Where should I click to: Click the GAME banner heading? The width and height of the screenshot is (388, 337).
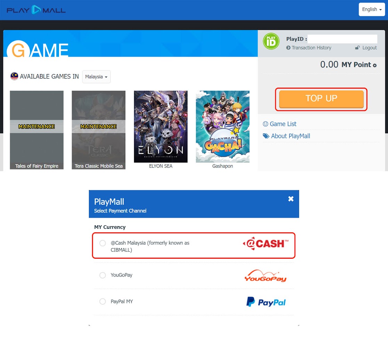point(38,49)
